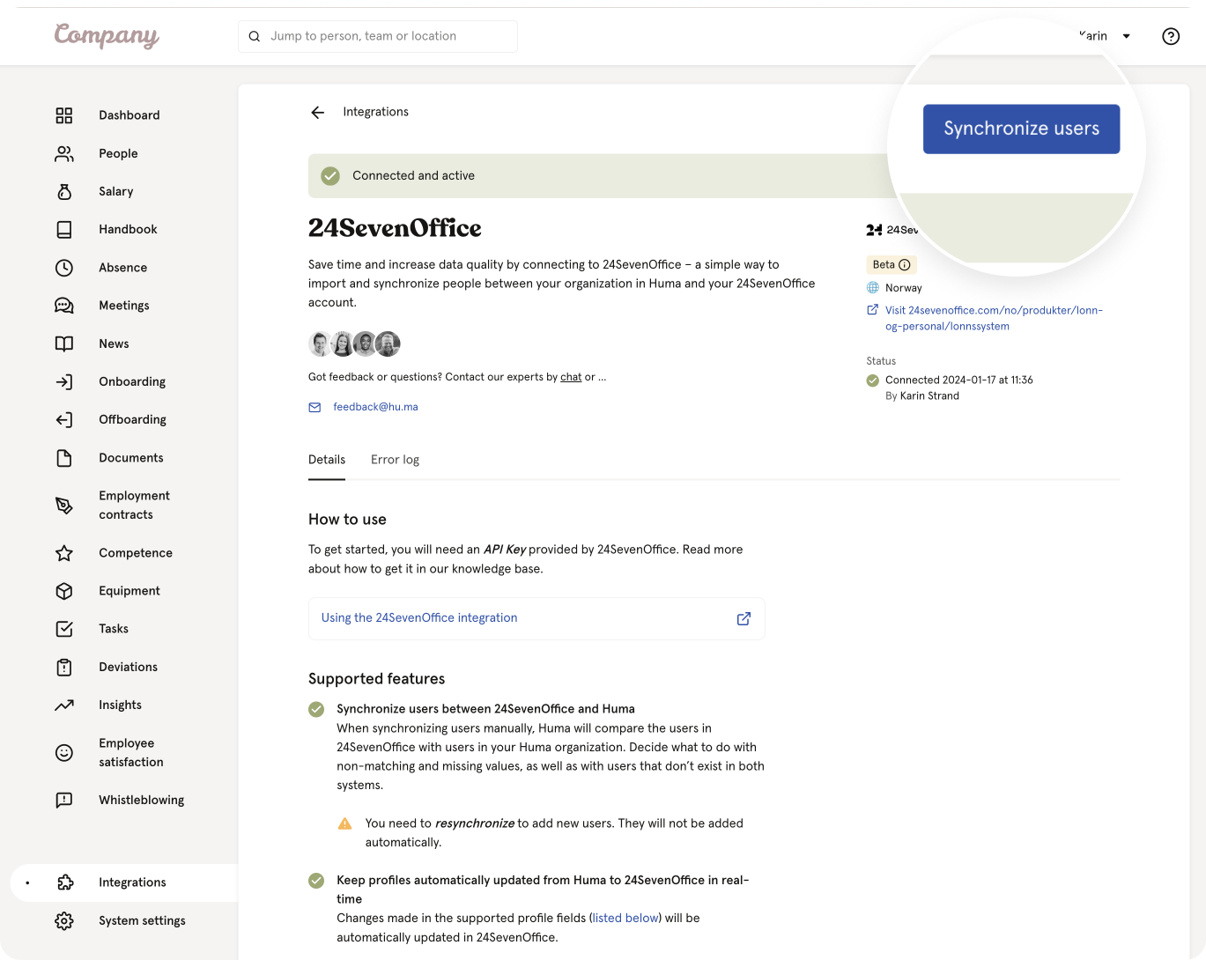
Task: Follow the listed below link
Action: [625, 918]
